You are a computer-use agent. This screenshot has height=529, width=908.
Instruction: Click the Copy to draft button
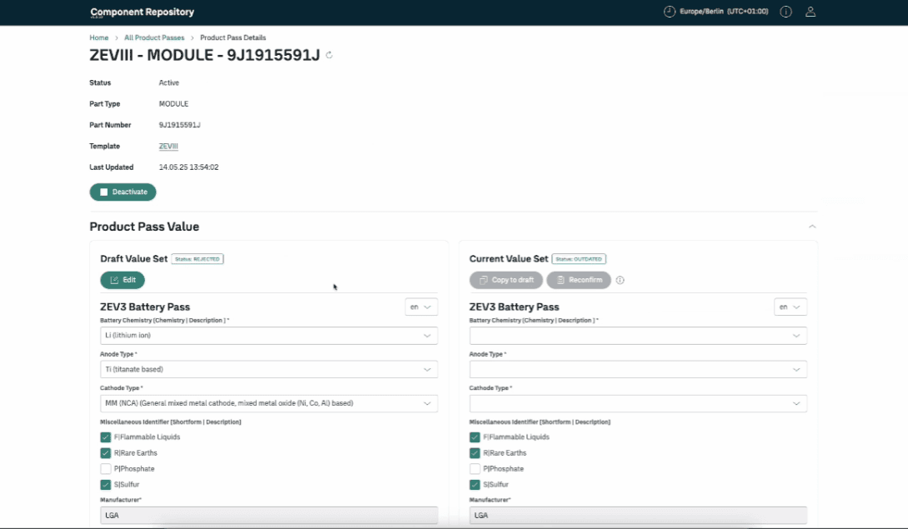506,280
